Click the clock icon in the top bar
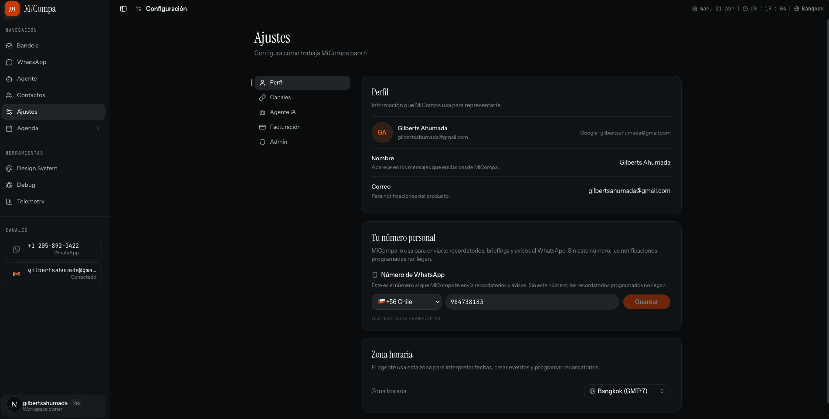The width and height of the screenshot is (829, 419). pyautogui.click(x=745, y=9)
